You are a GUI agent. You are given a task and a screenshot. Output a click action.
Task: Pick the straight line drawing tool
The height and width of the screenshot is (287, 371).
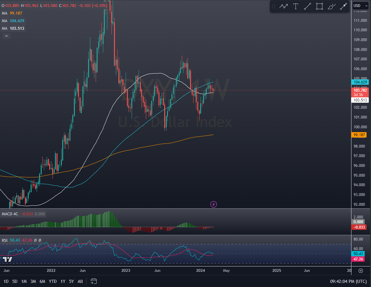(x=308, y=6)
